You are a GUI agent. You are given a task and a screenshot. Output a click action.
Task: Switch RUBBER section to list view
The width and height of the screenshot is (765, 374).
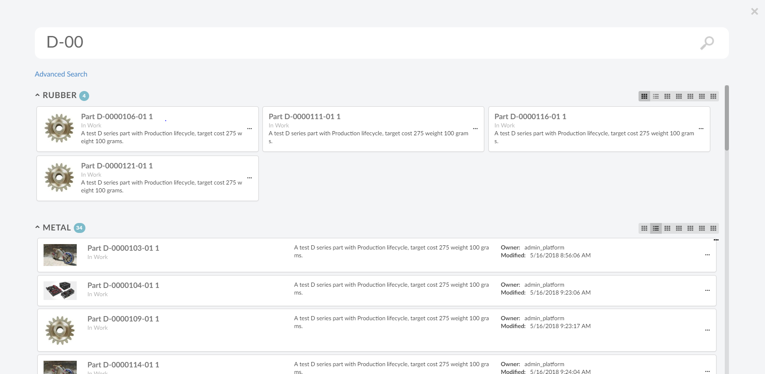coord(656,96)
